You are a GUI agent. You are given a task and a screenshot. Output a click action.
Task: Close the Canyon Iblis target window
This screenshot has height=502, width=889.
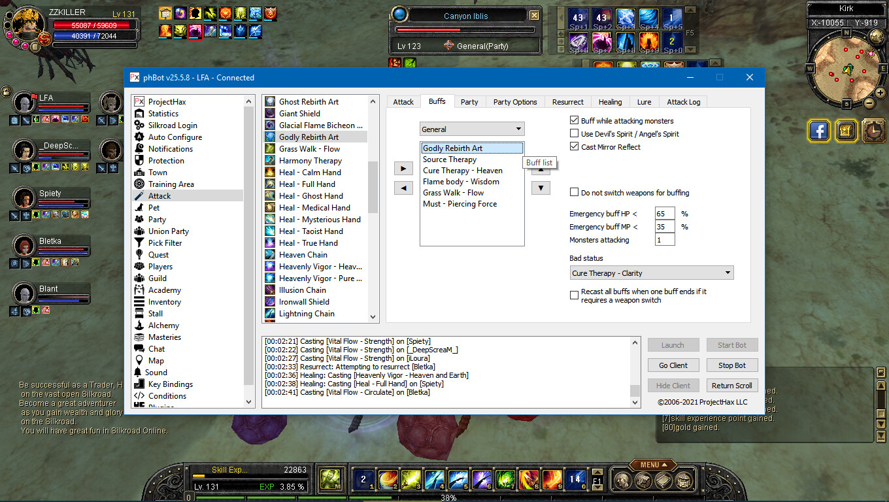click(x=534, y=16)
